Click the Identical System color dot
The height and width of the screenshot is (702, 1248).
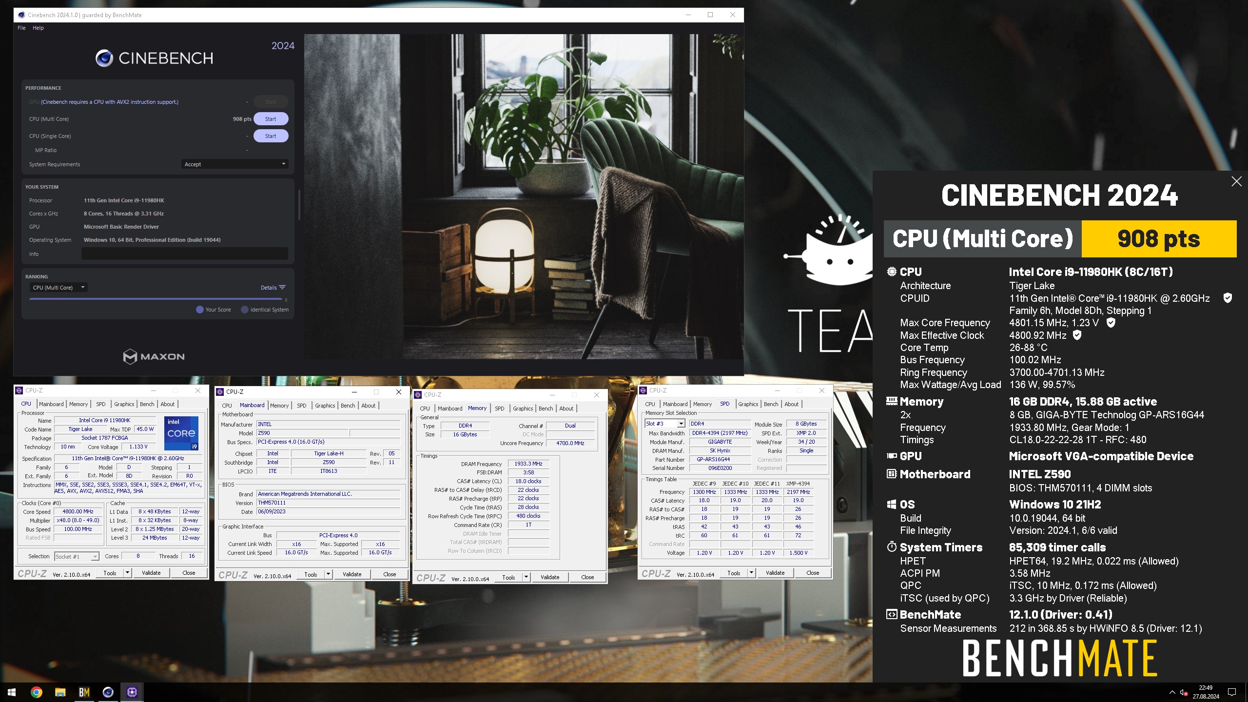point(245,310)
